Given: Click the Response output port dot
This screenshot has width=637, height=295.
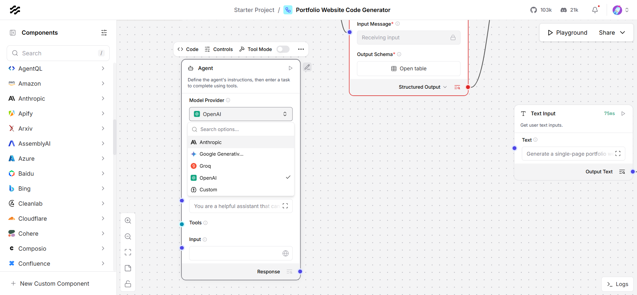Looking at the screenshot, I should click(300, 272).
